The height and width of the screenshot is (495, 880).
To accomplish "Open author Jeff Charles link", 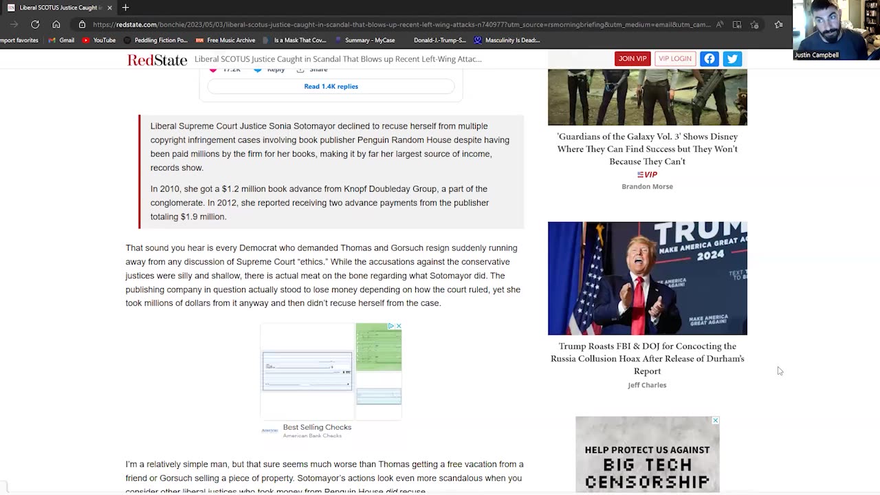I will click(x=647, y=385).
